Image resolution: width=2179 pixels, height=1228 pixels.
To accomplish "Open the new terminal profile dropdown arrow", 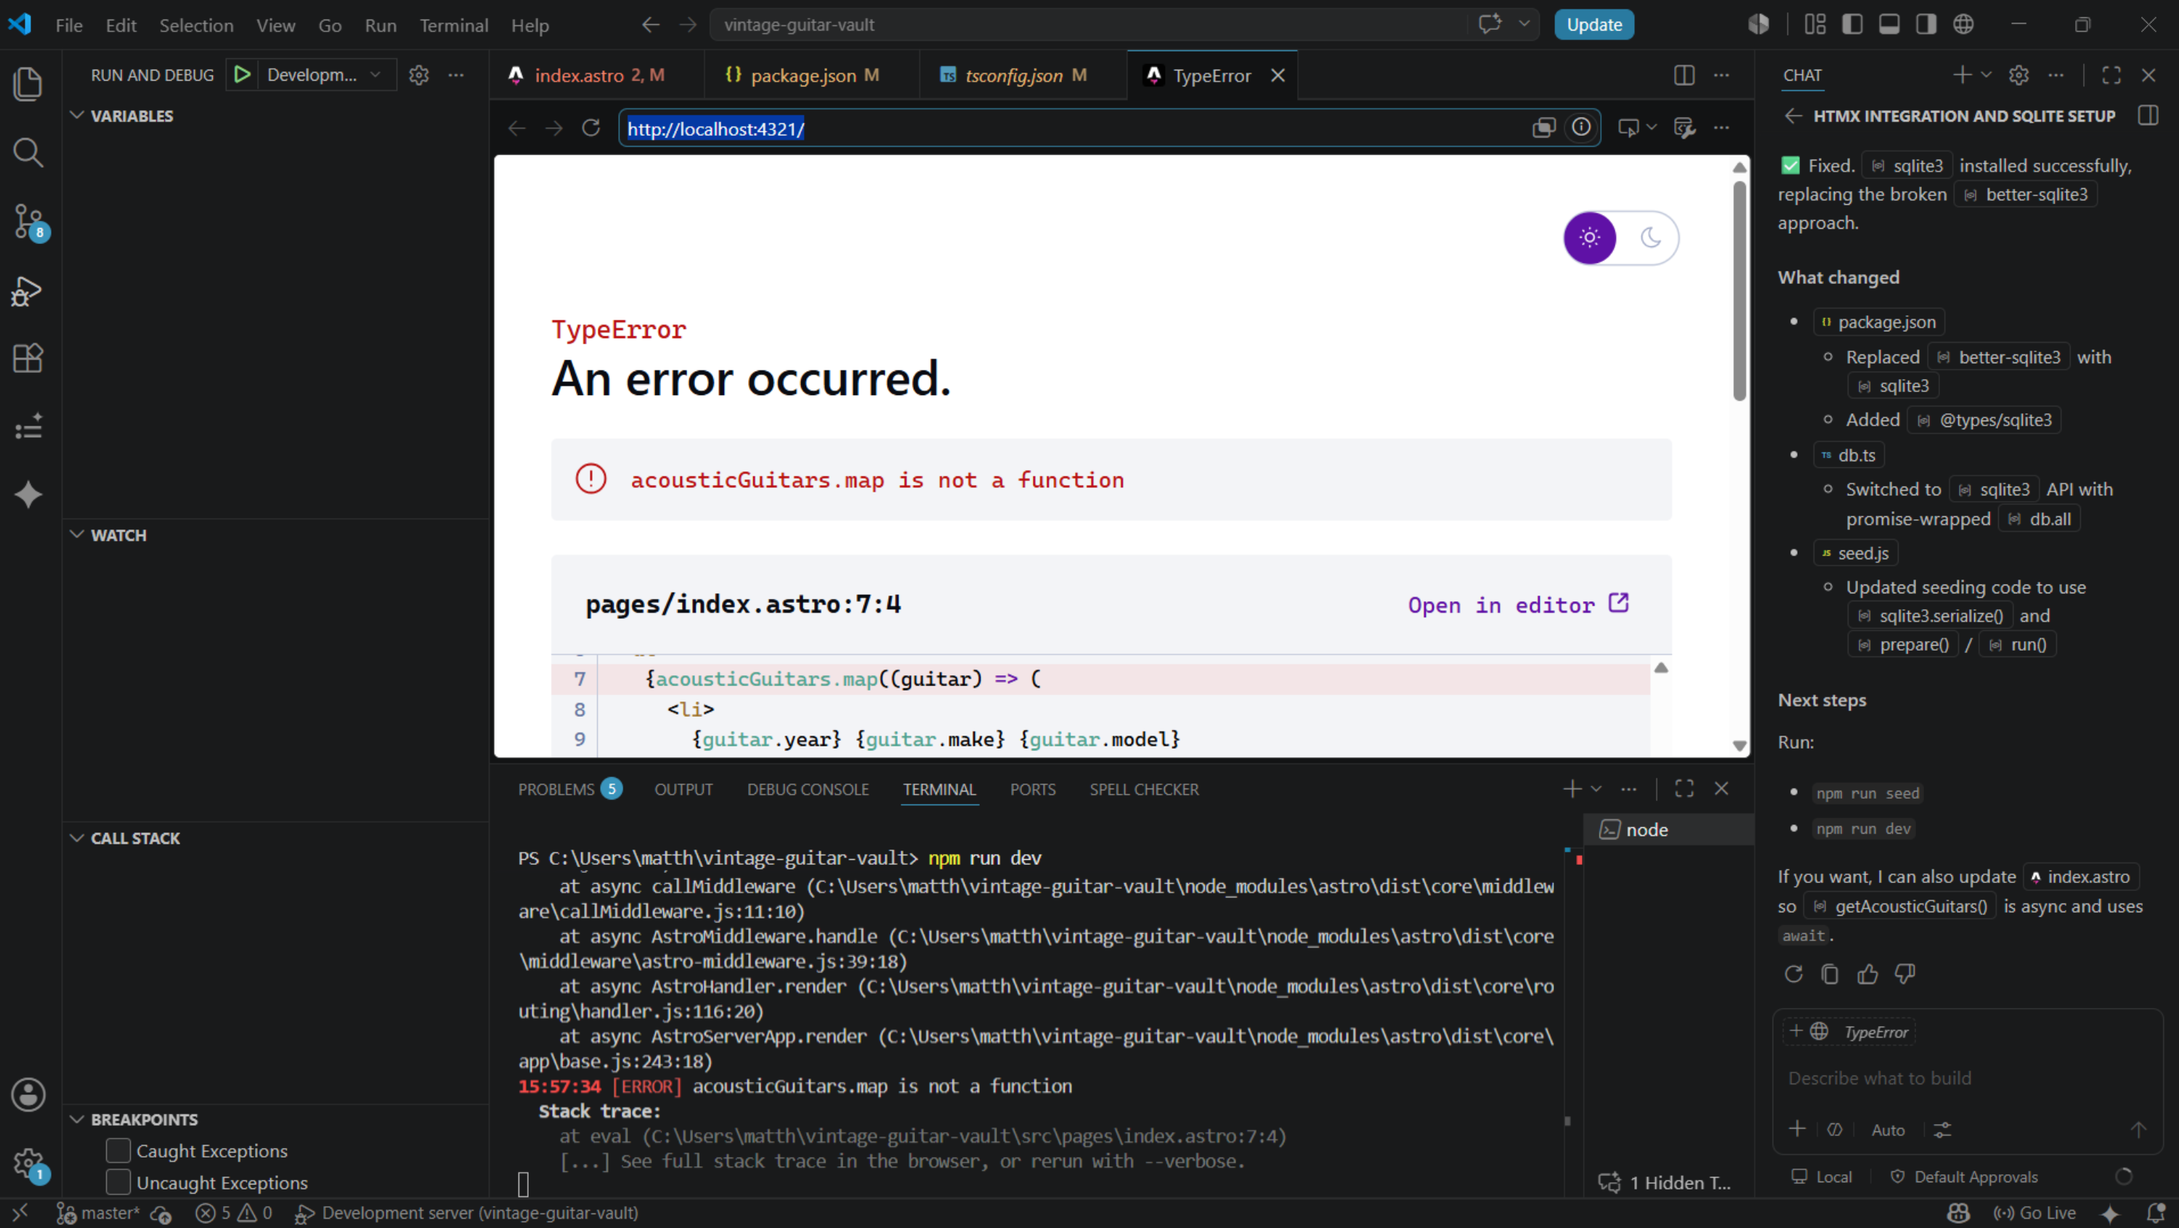I will 1596,789.
